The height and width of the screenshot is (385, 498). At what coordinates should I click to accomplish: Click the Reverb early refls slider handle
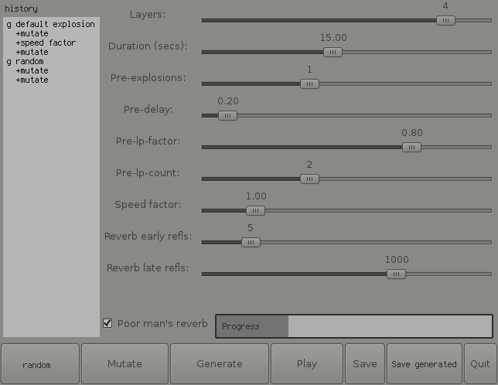pos(251,242)
